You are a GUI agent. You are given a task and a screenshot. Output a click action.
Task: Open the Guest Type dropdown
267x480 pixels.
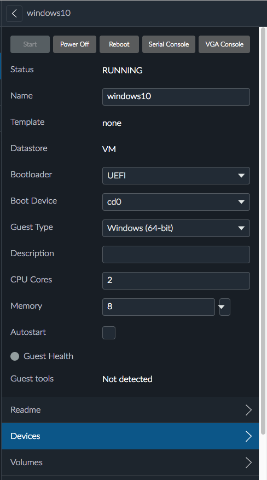point(176,228)
